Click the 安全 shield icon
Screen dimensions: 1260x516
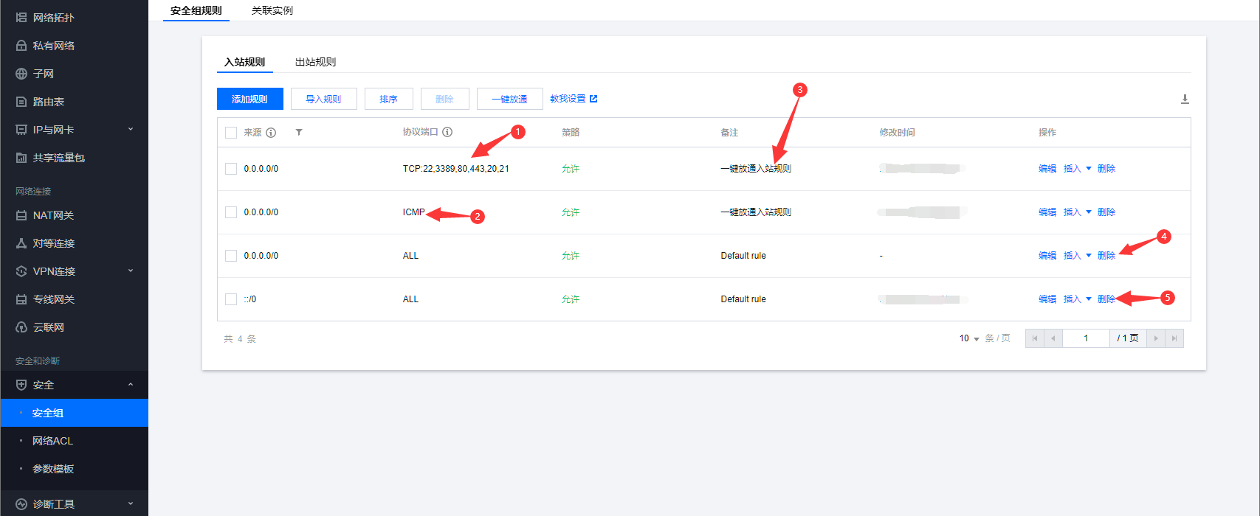21,385
